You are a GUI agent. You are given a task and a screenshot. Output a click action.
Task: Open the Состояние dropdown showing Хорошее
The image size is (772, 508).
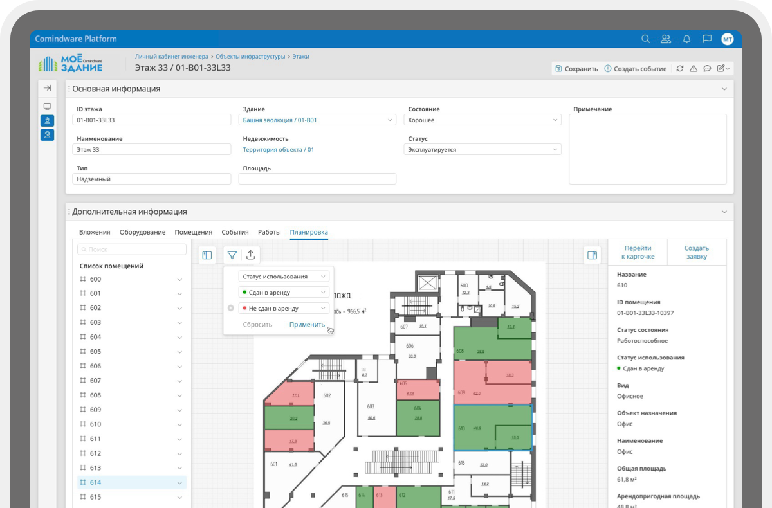pyautogui.click(x=482, y=120)
